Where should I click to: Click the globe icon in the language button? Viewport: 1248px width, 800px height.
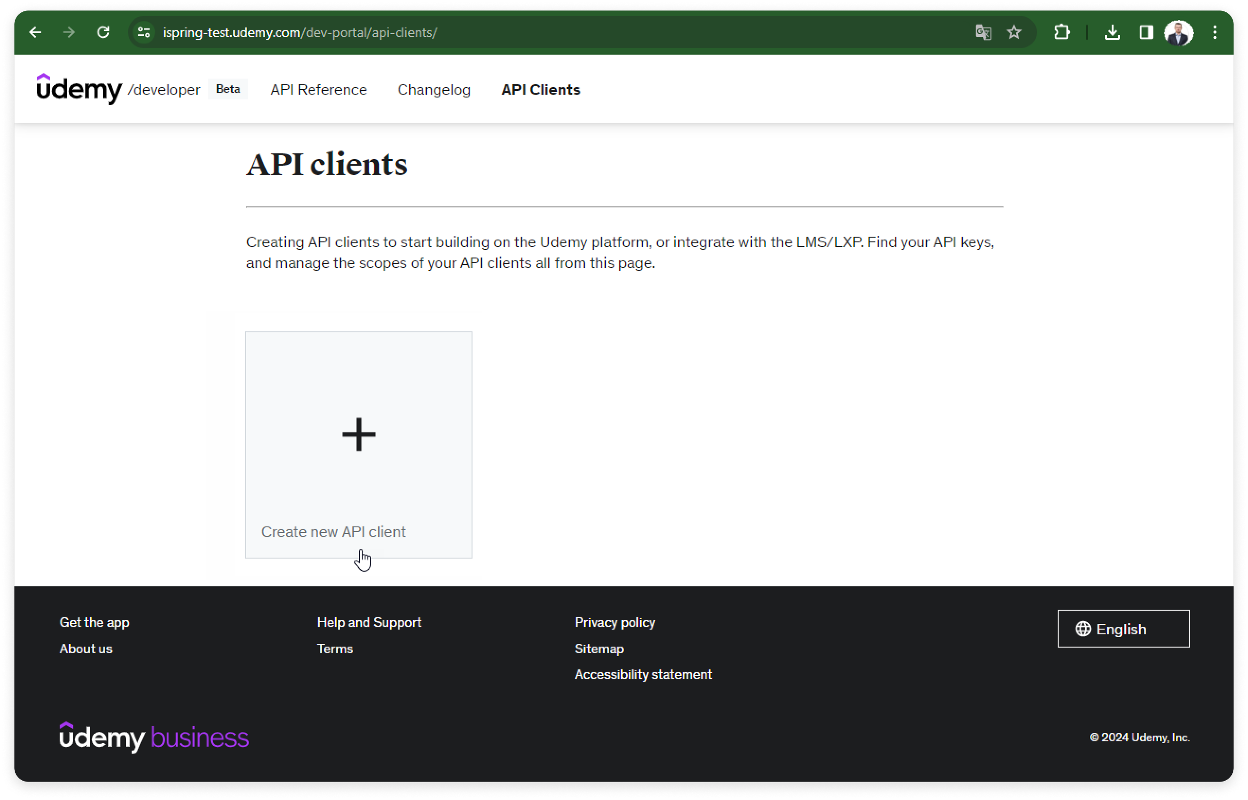pos(1082,629)
